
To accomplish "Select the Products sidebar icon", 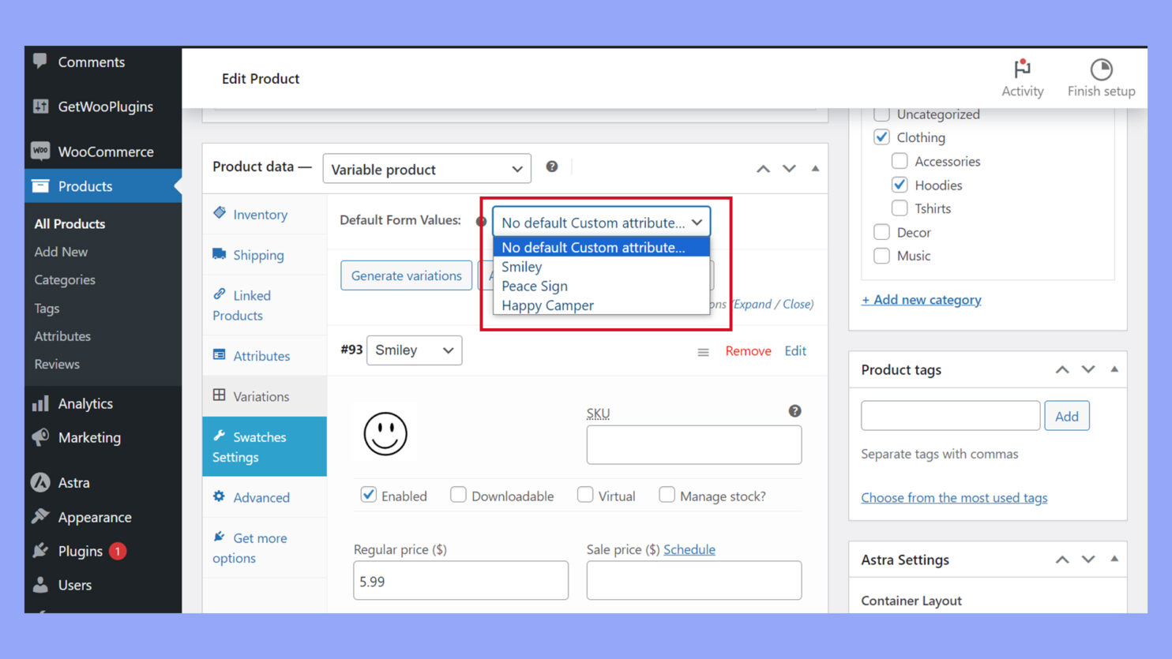I will point(41,185).
